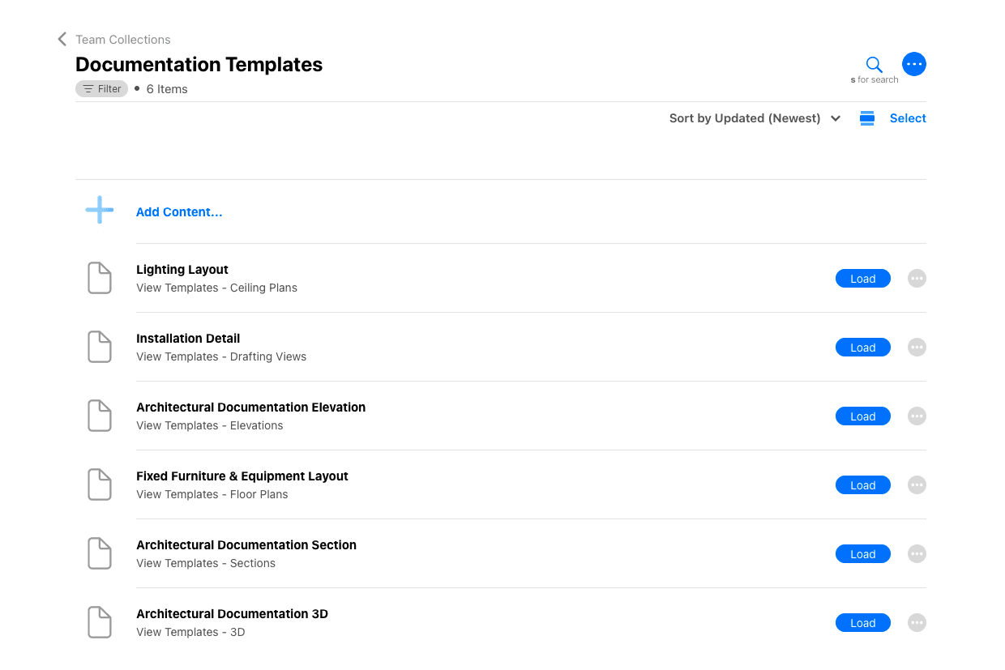
Task: Click the view layout icon beside Select
Action: (x=866, y=117)
